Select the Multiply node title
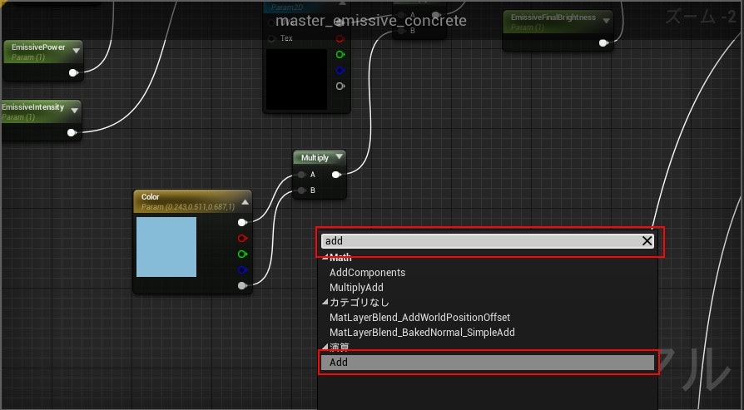 pyautogui.click(x=315, y=158)
